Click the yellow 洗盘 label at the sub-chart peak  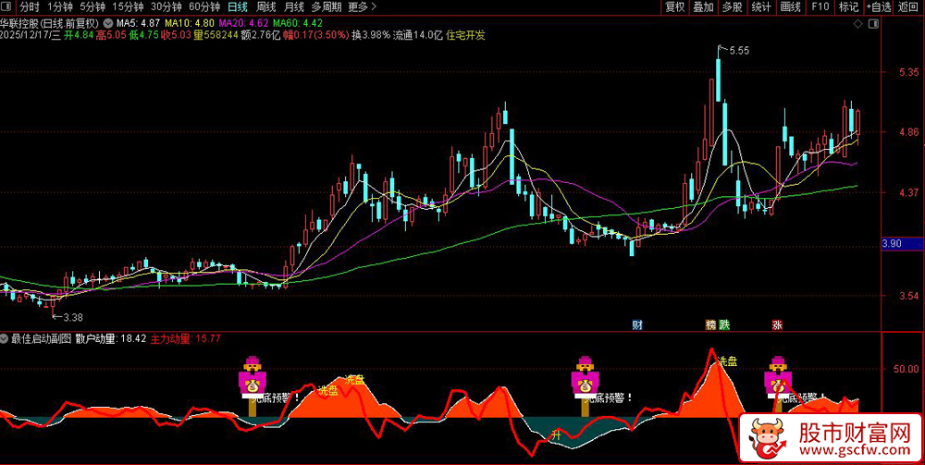(x=727, y=361)
